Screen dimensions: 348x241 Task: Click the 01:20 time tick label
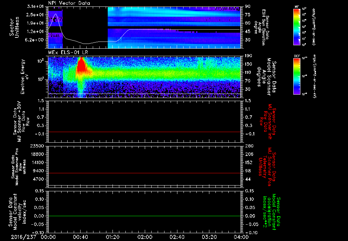point(112,237)
